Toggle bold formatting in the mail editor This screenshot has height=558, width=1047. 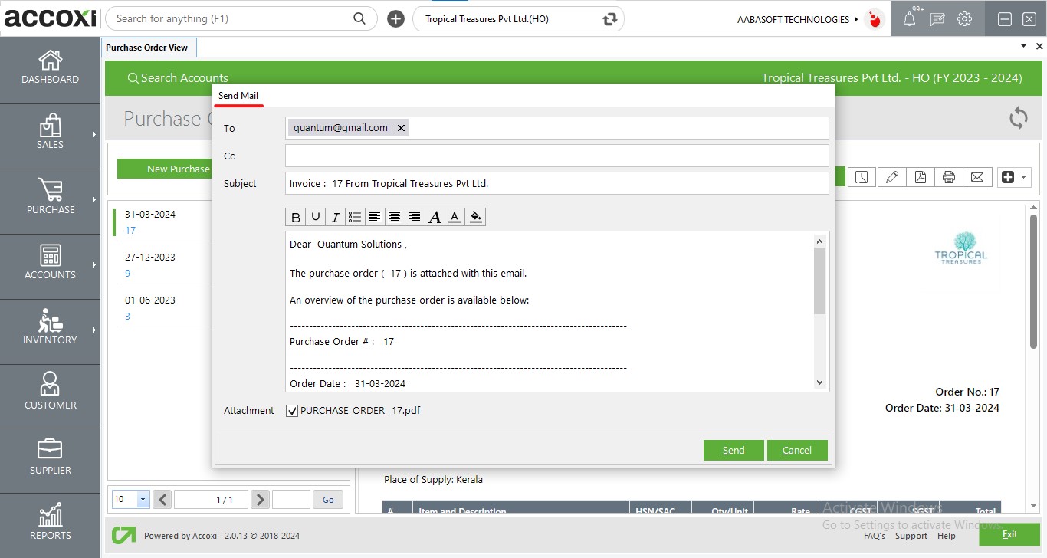click(295, 218)
